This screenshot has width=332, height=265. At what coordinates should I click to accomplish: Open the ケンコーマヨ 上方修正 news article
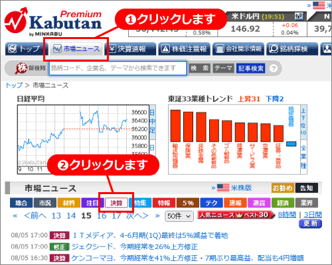click(x=187, y=258)
